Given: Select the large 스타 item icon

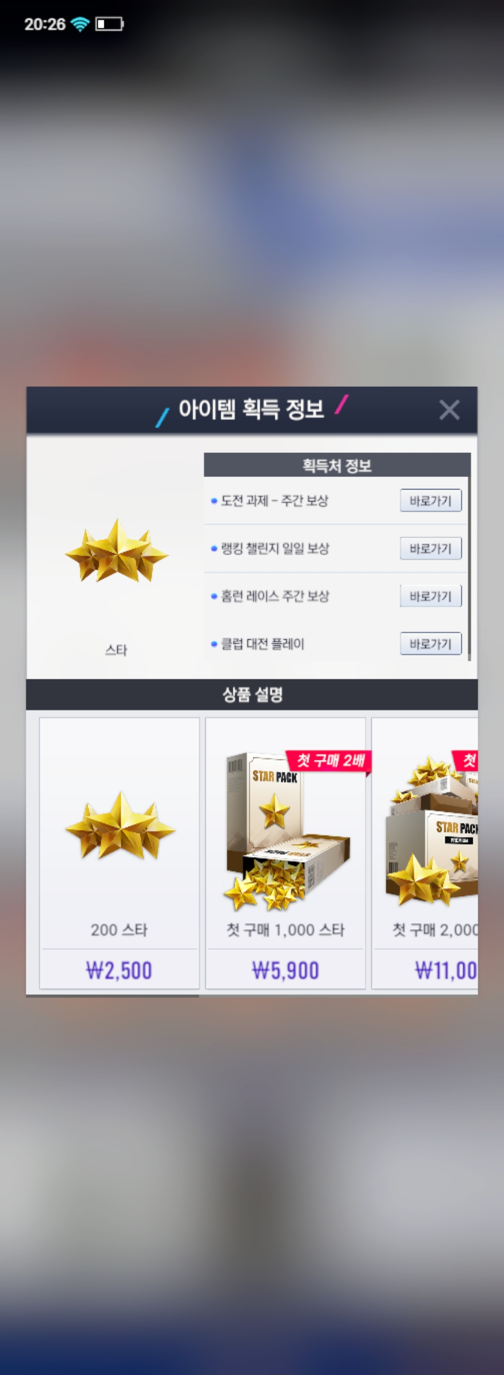Looking at the screenshot, I should click(116, 551).
